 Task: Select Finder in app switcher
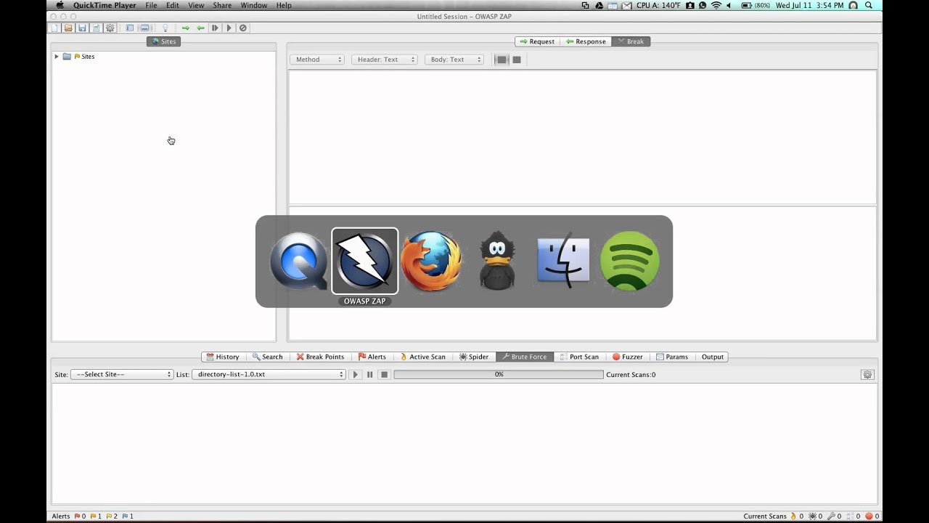click(x=563, y=261)
